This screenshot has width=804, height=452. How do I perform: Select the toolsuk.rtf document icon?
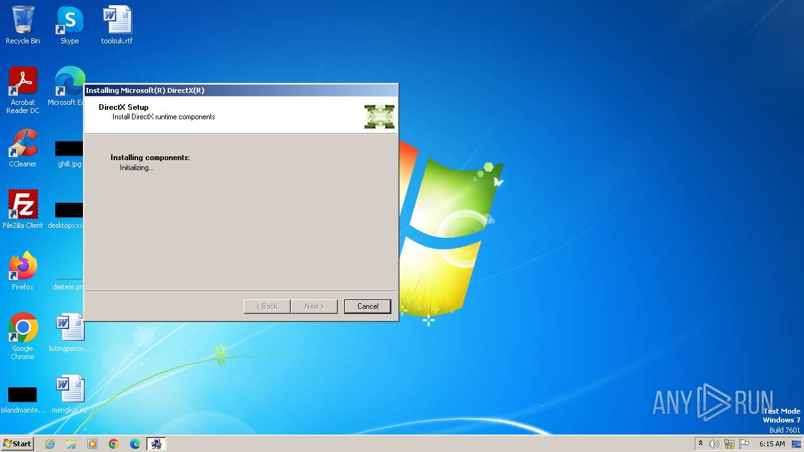click(x=117, y=25)
